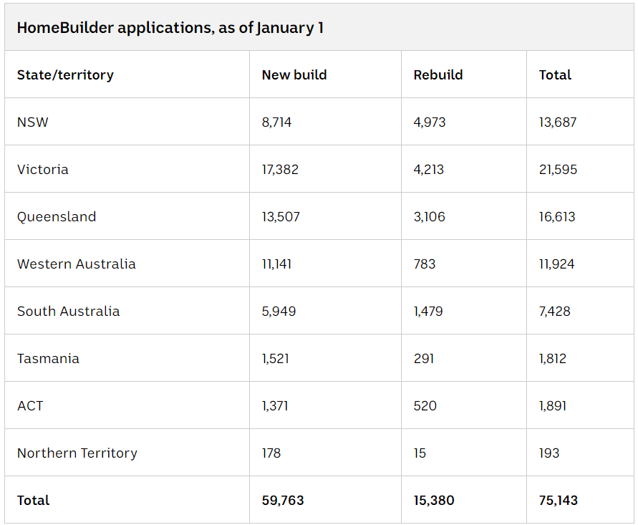This screenshot has width=638, height=525.
Task: Select the 'Western Australia' row label
Action: [77, 264]
